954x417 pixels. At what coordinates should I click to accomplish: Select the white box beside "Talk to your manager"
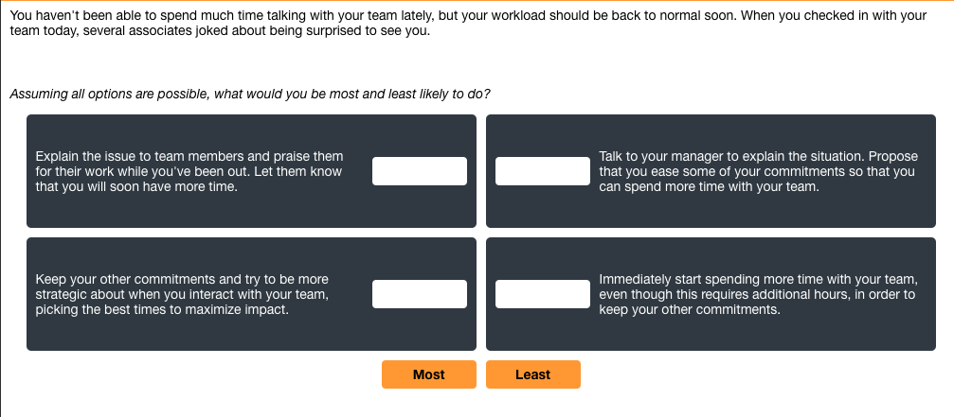coord(542,171)
